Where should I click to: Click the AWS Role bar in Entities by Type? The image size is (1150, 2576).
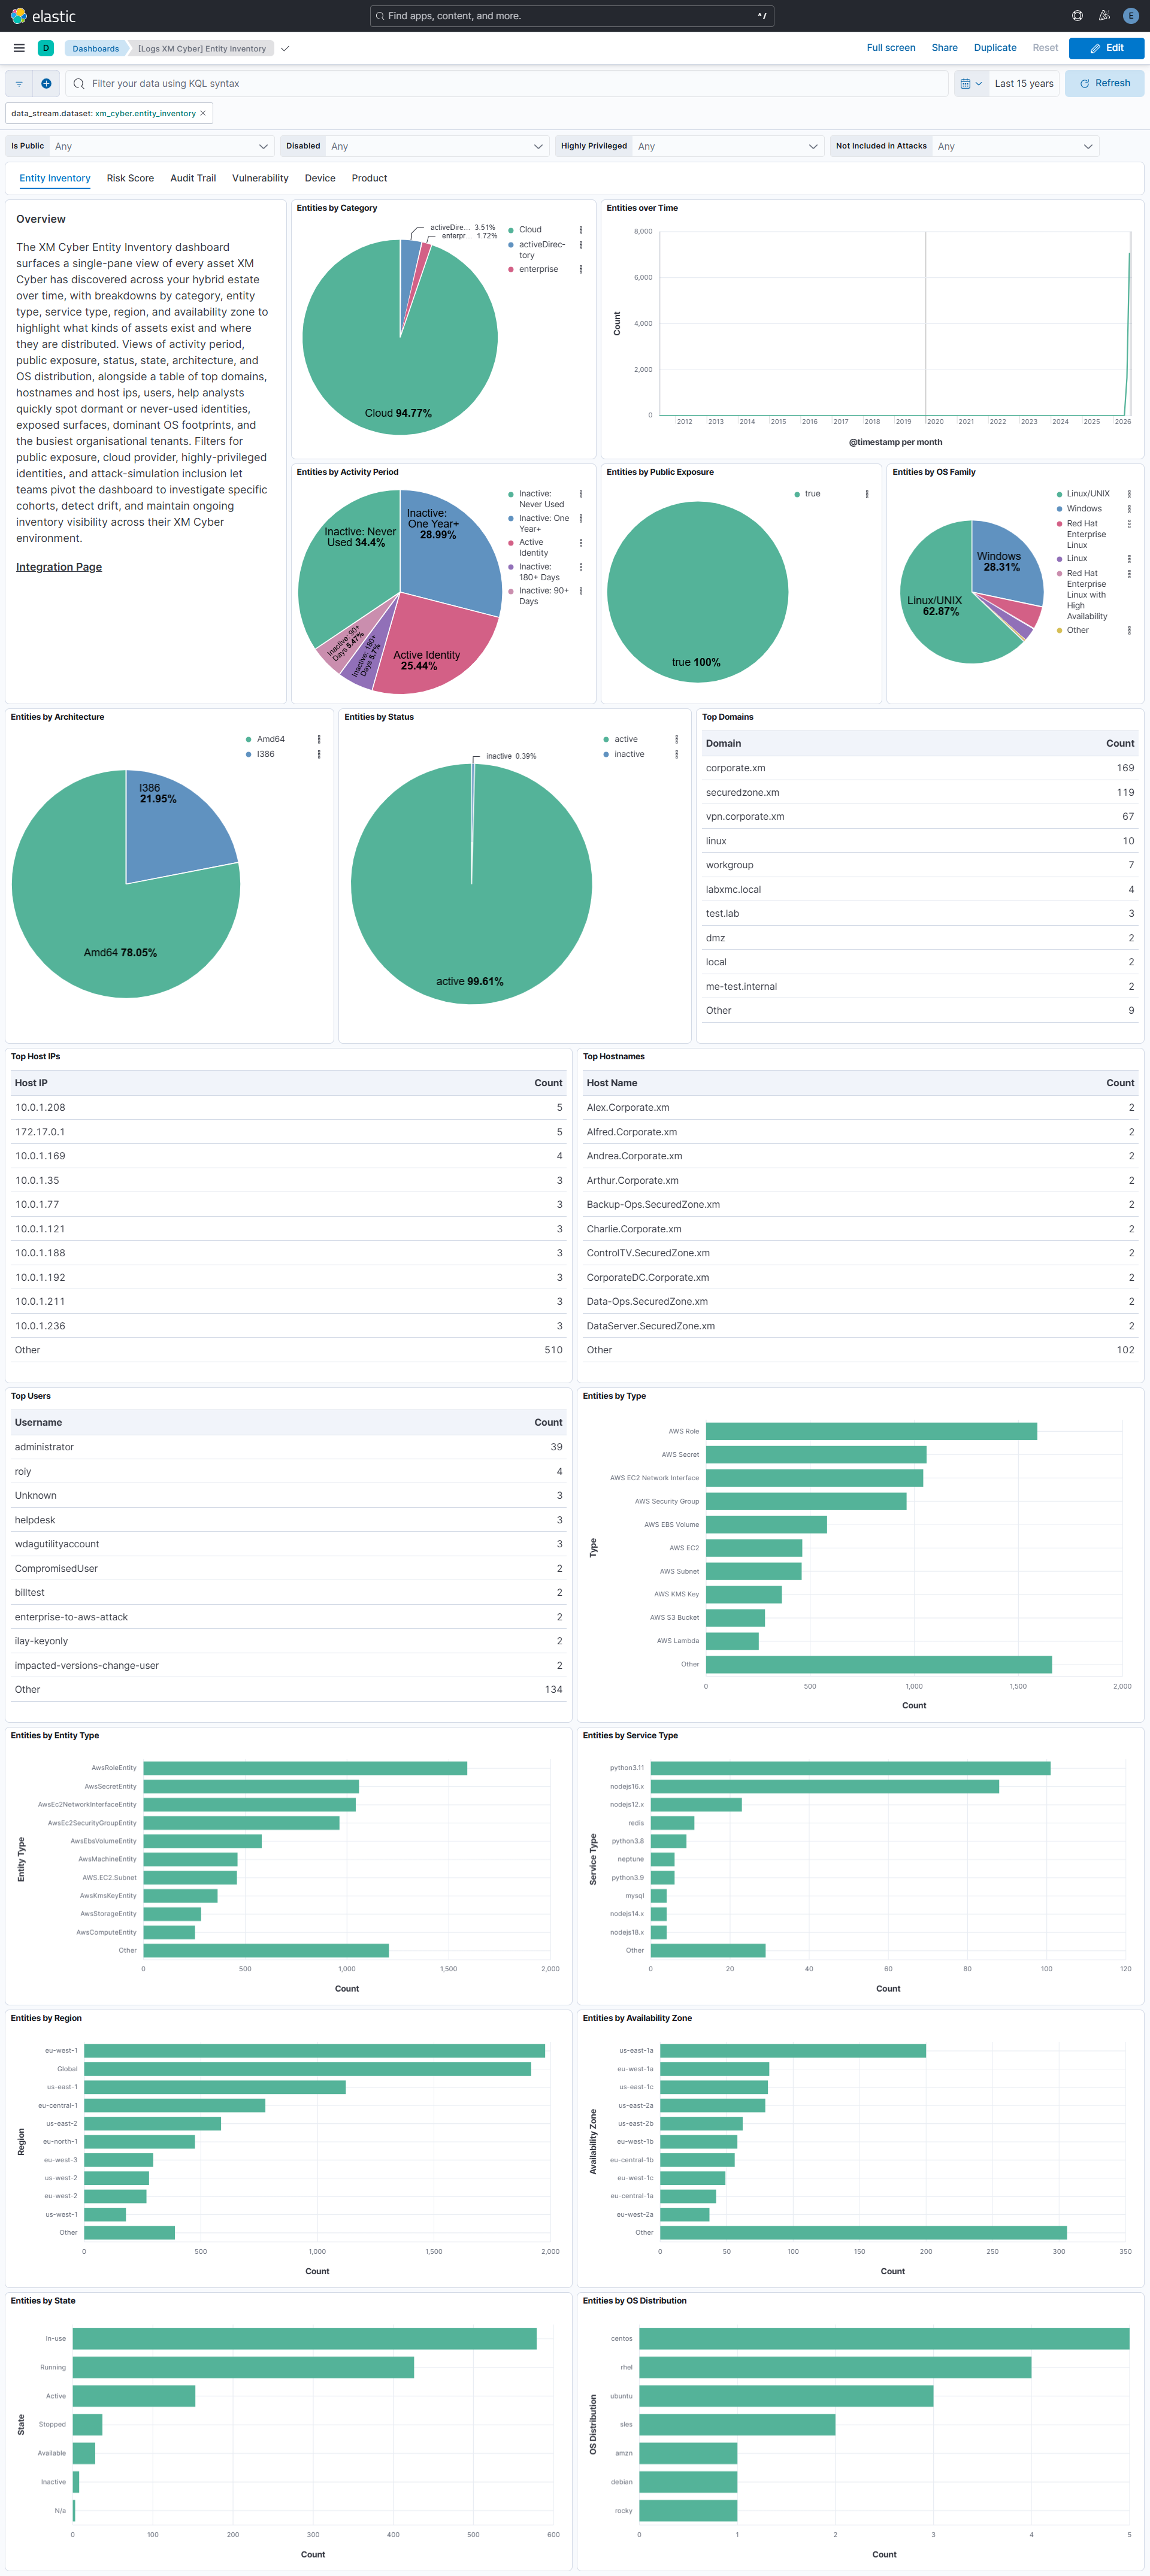click(871, 1432)
